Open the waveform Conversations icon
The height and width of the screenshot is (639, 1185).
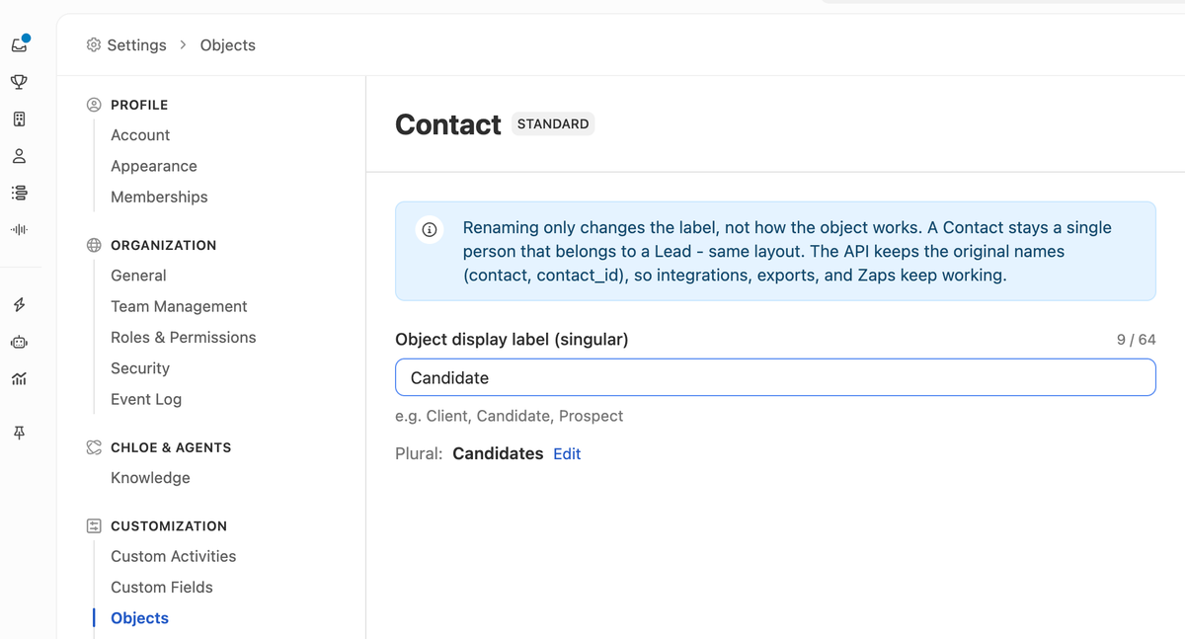click(19, 229)
